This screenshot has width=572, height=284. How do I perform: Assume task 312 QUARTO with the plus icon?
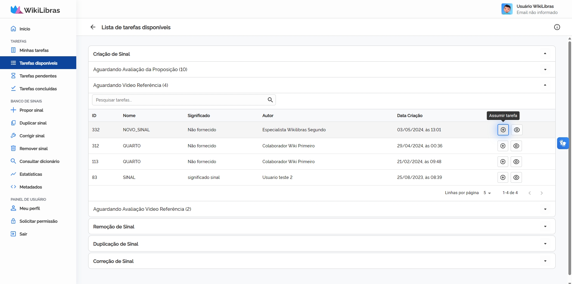pos(503,146)
